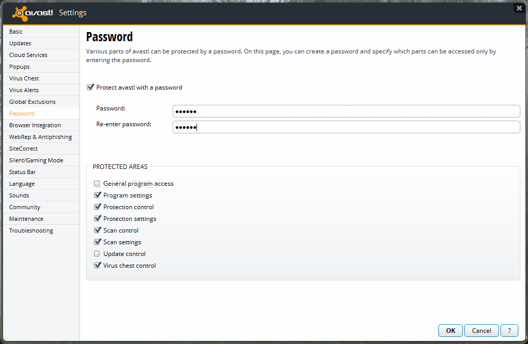Open Status Bar settings

point(41,172)
